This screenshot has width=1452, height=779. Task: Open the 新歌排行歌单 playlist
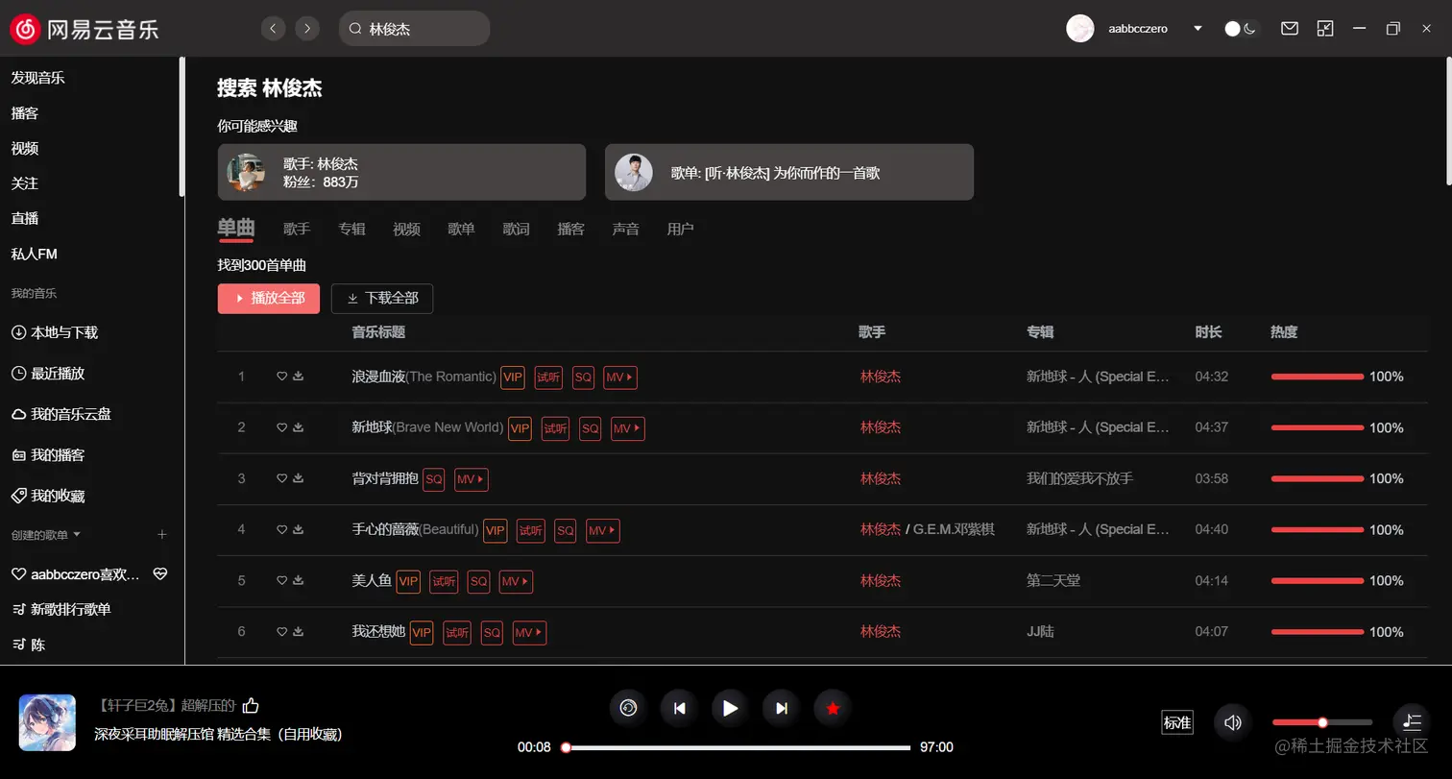61,610
